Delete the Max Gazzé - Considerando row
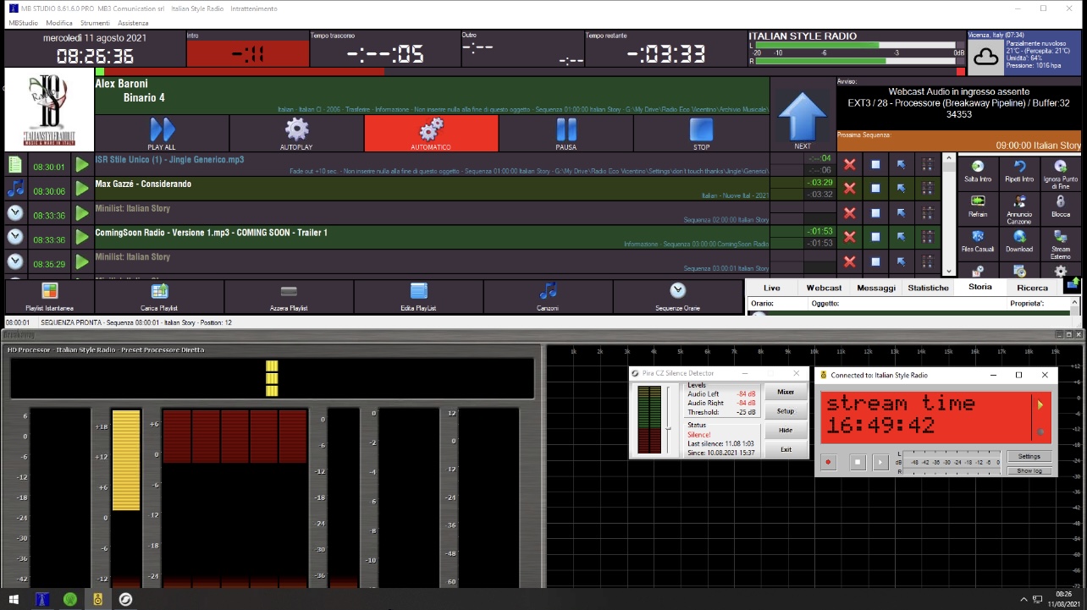The image size is (1087, 610). click(x=849, y=189)
